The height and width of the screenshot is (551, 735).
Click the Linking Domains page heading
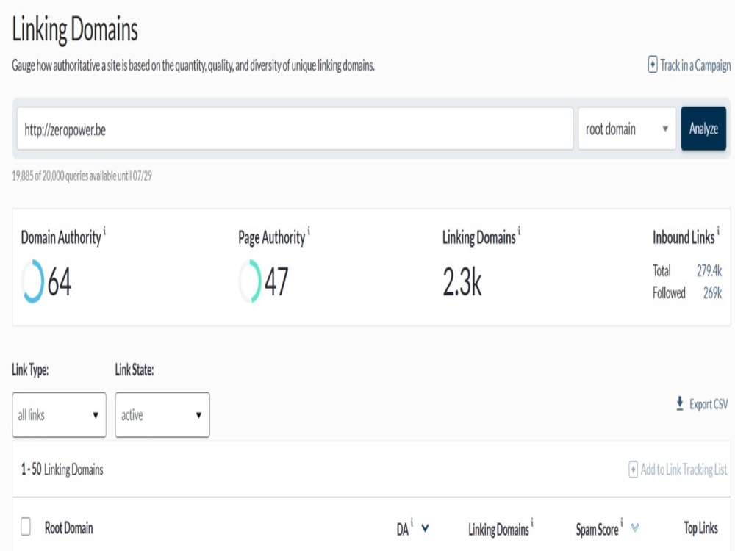(x=74, y=29)
